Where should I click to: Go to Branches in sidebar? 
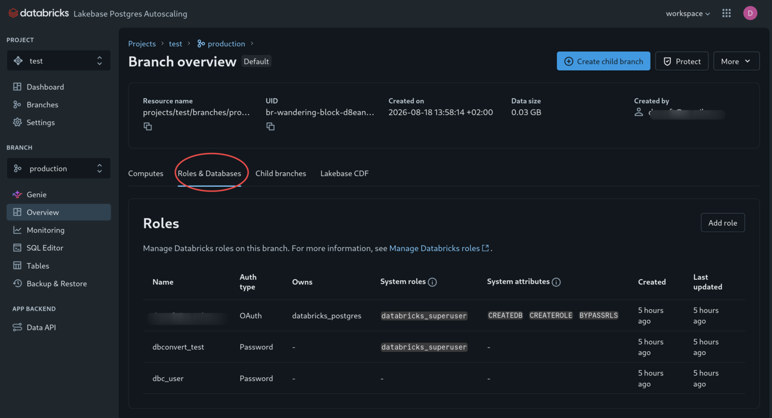click(58, 105)
